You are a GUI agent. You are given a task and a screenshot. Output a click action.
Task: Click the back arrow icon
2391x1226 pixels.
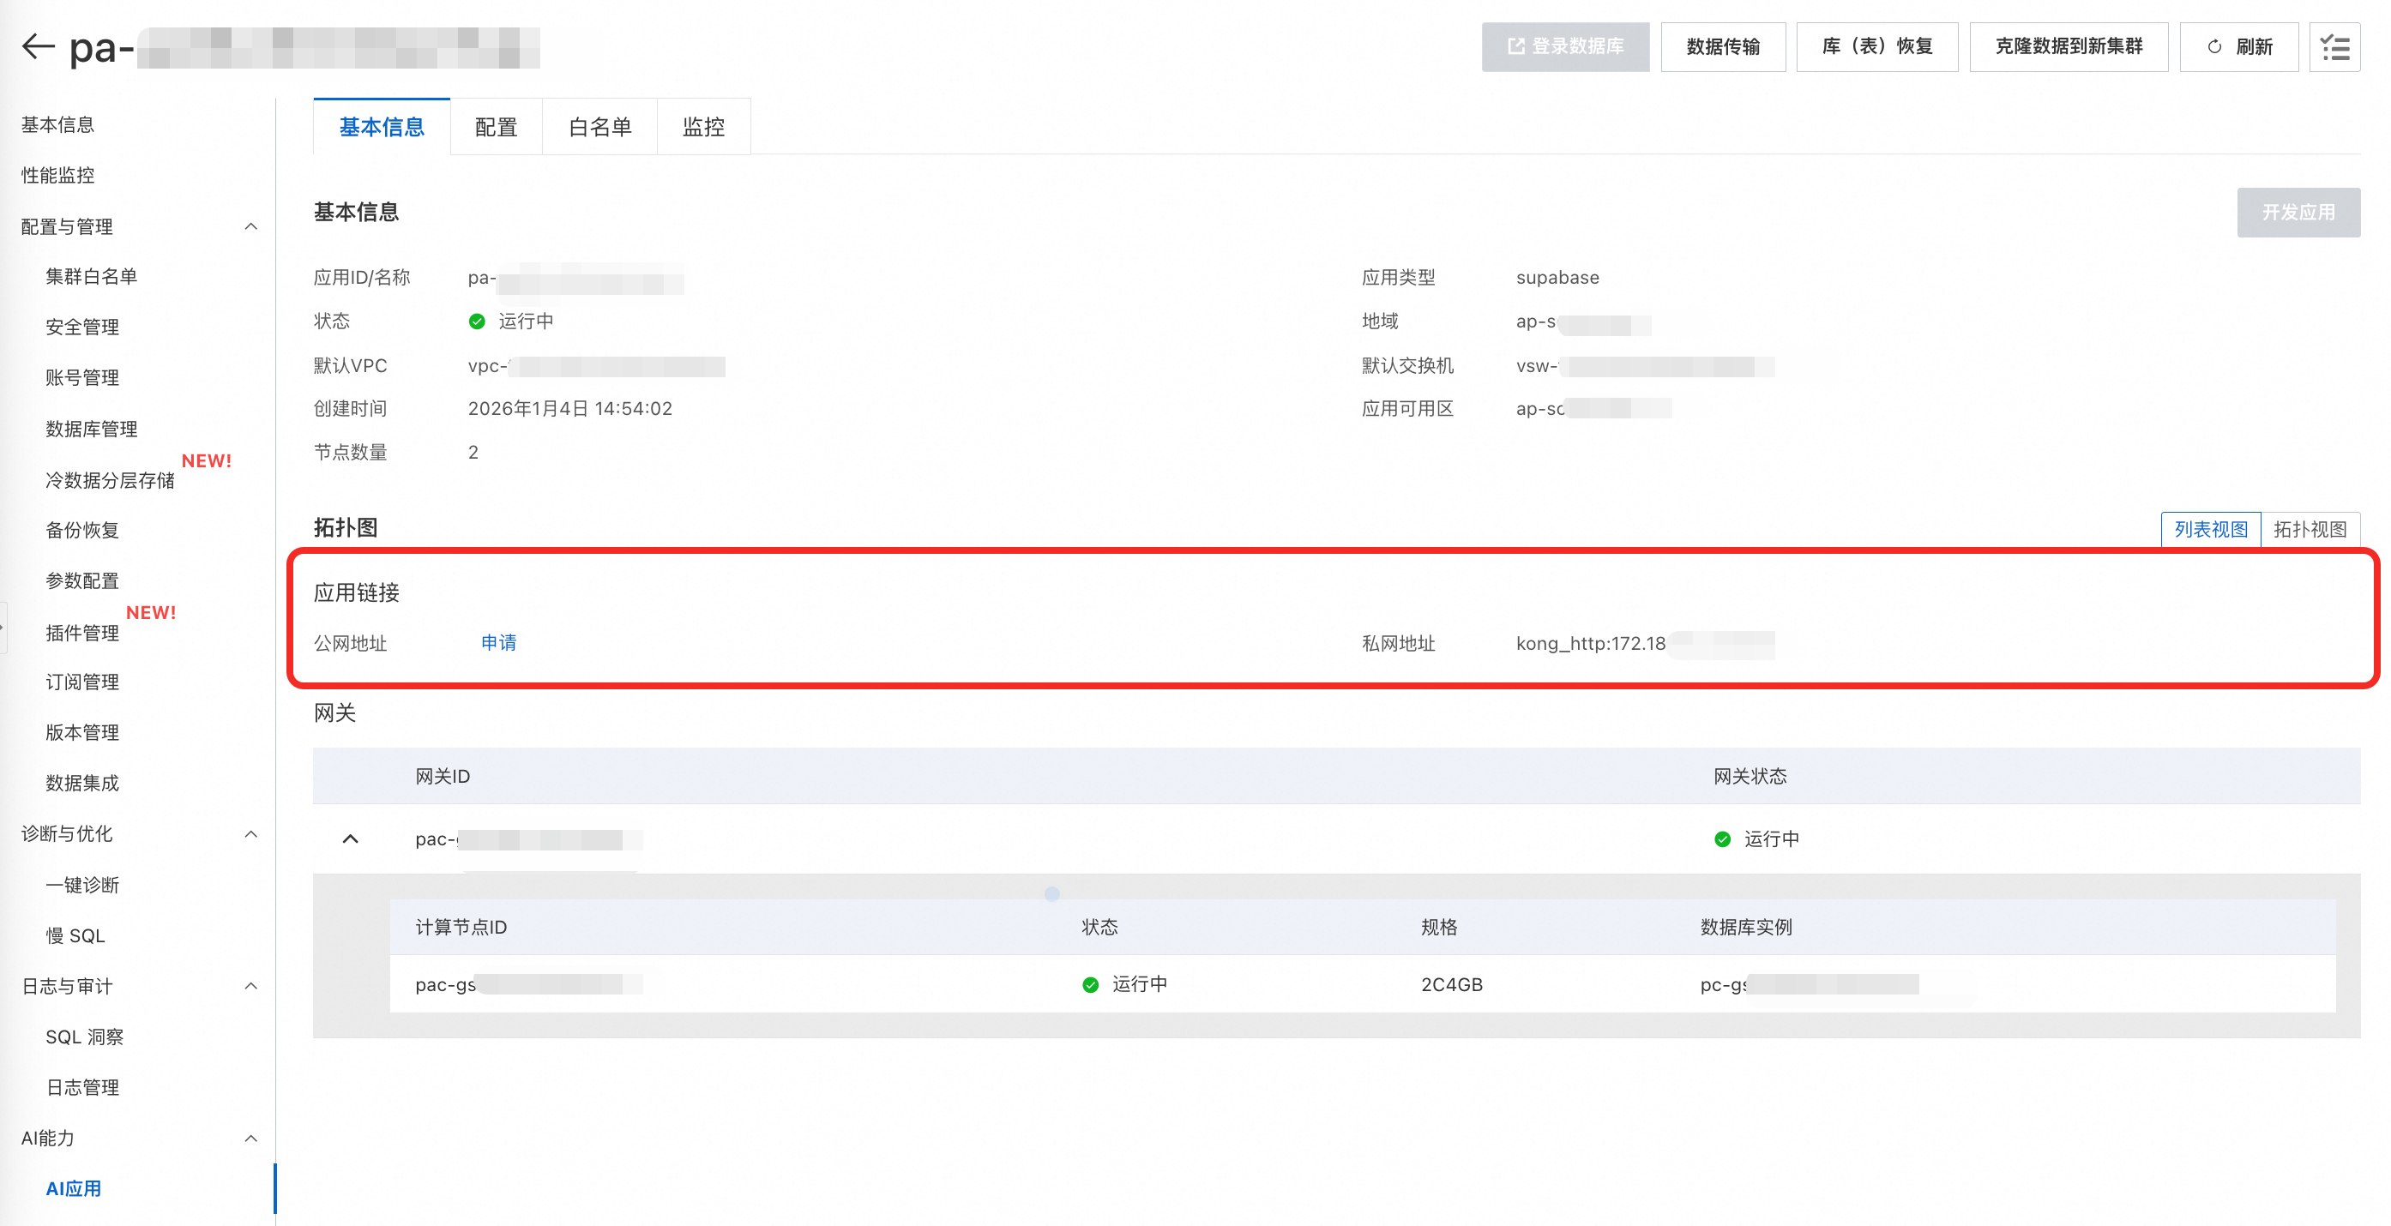(38, 46)
